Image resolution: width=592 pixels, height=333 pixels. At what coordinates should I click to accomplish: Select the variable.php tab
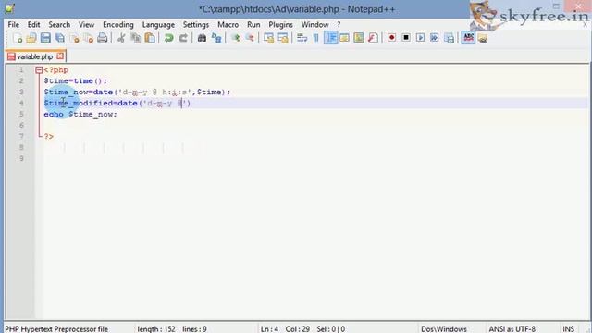coord(34,56)
